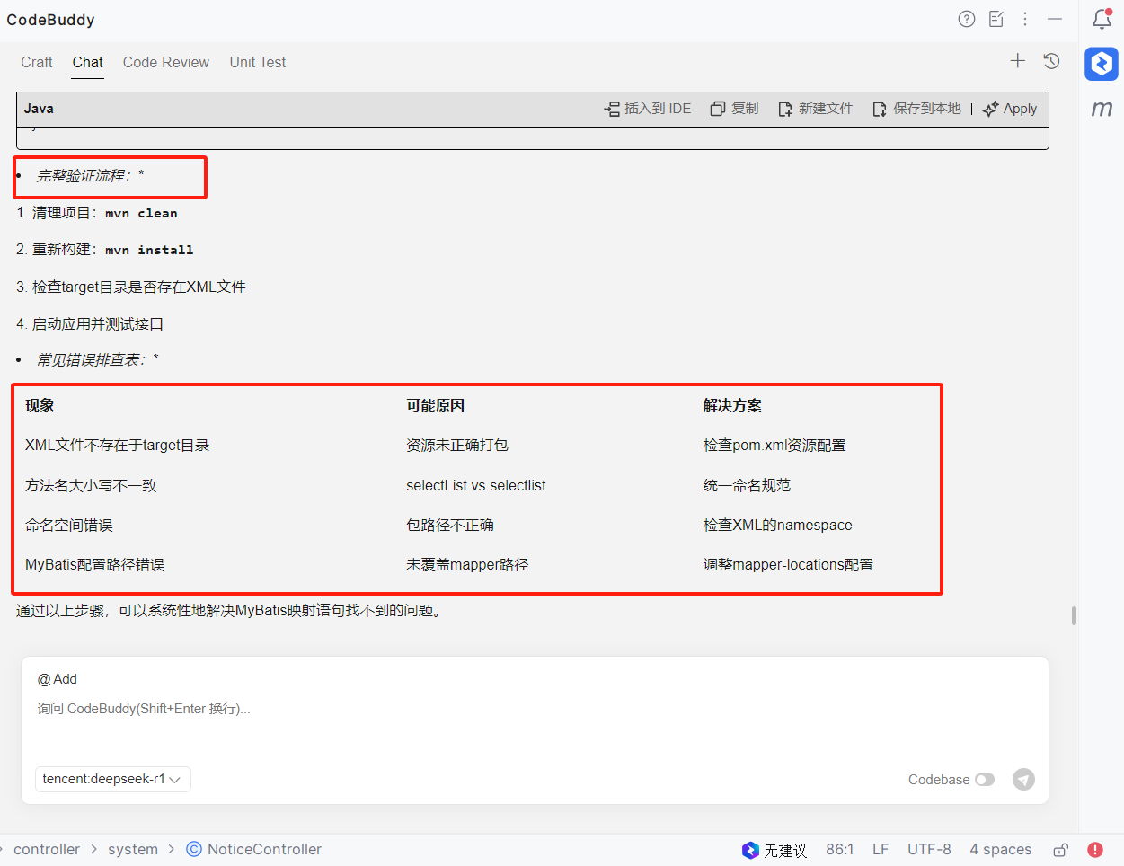Start a new chat with plus icon
The width and height of the screenshot is (1124, 866).
click(1018, 60)
